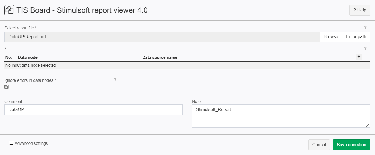Add a data node with the plus icon
Viewport: 375px width, 155px height.
359,57
